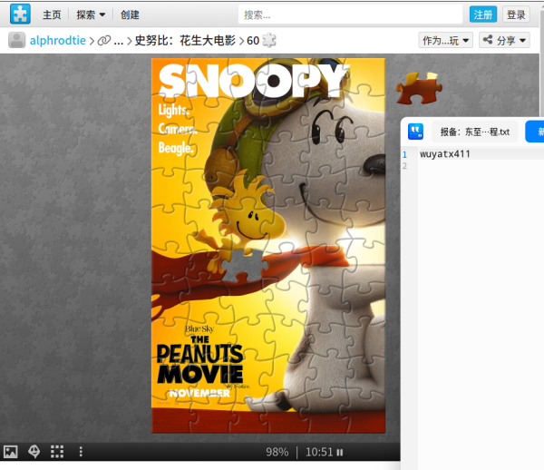Select the loose red puzzle piece
Viewport: 544px width, 470px height.
tap(419, 88)
